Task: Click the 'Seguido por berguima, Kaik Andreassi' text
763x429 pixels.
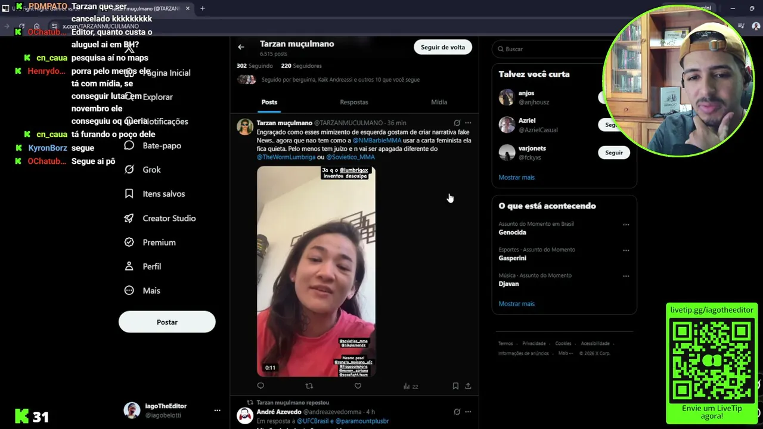Action: 340,80
